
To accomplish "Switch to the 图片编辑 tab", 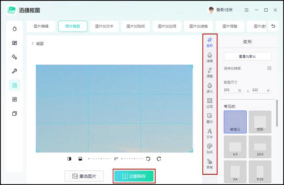I will (x=41, y=26).
